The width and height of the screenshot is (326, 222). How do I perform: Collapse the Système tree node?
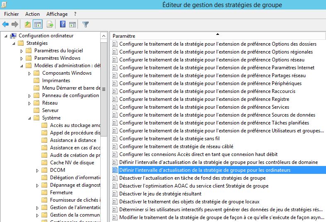29,118
